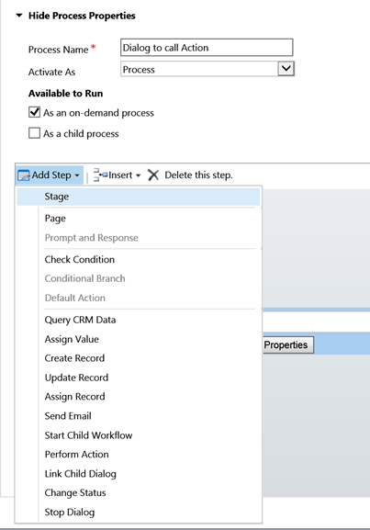Open the Activate As dropdown
This screenshot has height=530, width=370.
pos(286,69)
